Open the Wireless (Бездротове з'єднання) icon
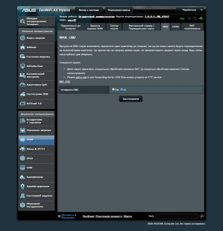The width and height of the screenshot is (223, 231). pyautogui.click(x=22, y=121)
